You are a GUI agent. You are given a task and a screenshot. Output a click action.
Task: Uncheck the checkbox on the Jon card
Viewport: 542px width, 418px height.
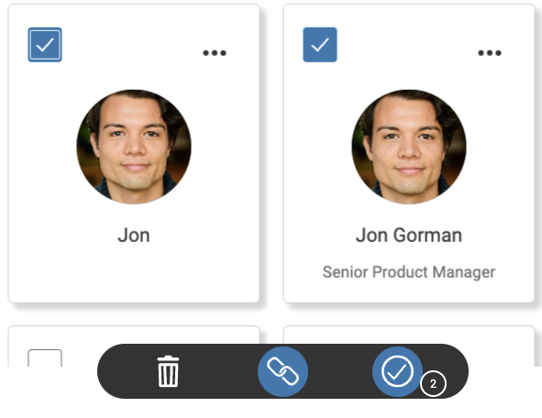point(45,45)
